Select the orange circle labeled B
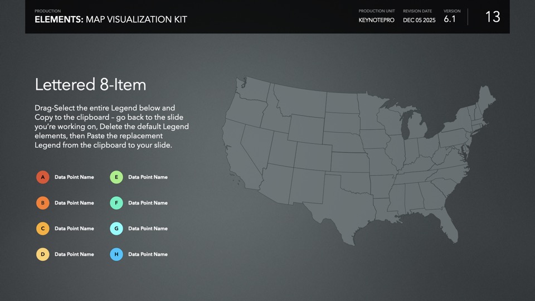Screen dimensions: 535x301 point(42,203)
